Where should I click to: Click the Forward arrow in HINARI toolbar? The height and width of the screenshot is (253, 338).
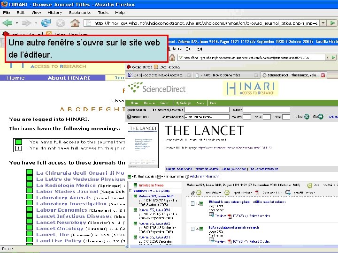(x=26, y=23)
